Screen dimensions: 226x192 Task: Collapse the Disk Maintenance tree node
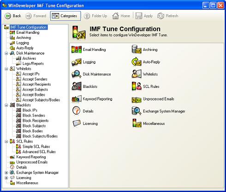[6, 53]
